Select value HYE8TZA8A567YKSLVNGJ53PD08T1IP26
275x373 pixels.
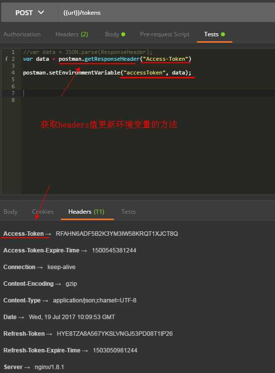[x=114, y=333]
